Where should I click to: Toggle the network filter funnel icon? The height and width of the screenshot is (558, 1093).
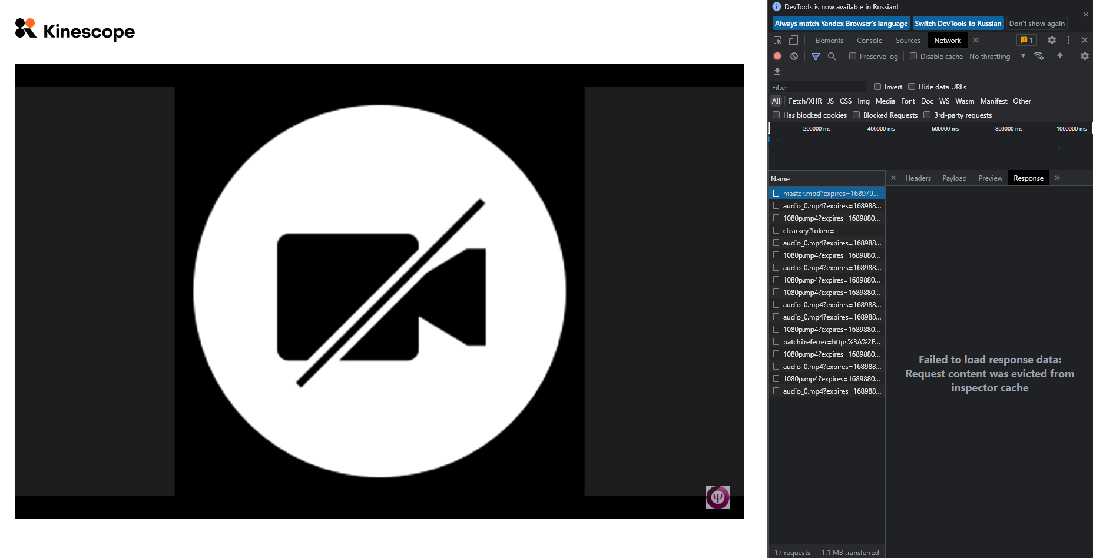[x=816, y=56]
